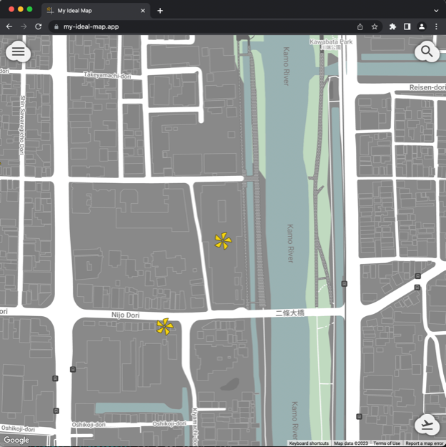446x447 pixels.
Task: Open the Terms of Use link
Action: [x=387, y=443]
